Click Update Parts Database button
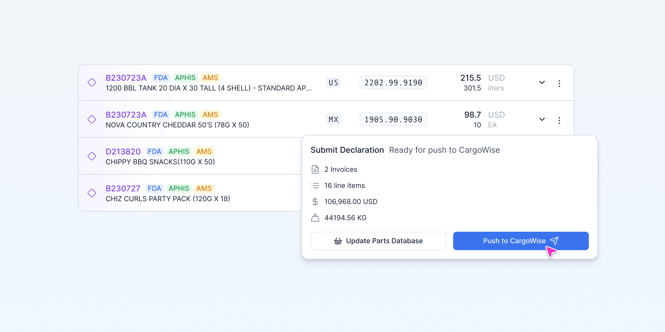The width and height of the screenshot is (665, 332). (x=378, y=241)
